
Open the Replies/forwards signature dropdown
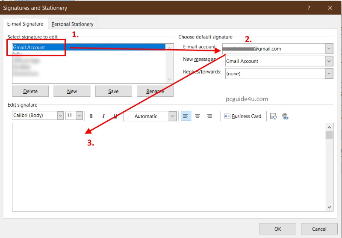click(328, 74)
